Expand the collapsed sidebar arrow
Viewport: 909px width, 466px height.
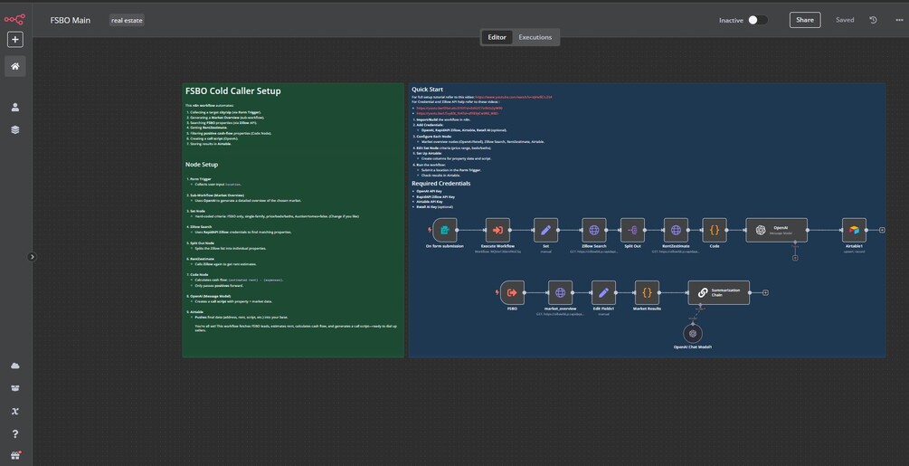[32, 257]
